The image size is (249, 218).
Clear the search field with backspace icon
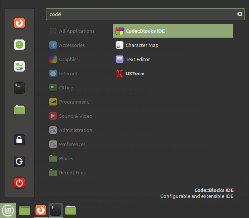tap(240, 14)
